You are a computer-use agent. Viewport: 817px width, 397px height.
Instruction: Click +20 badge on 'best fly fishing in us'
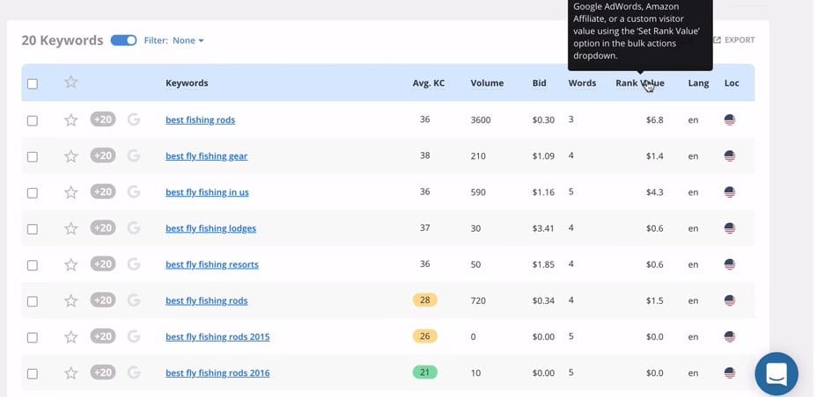click(103, 191)
